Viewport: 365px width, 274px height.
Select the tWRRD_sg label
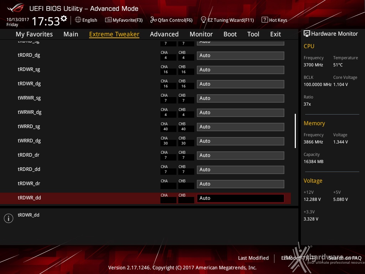coord(29,127)
